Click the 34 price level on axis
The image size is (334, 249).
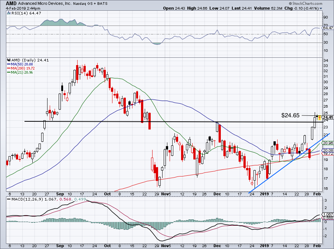click(x=326, y=61)
